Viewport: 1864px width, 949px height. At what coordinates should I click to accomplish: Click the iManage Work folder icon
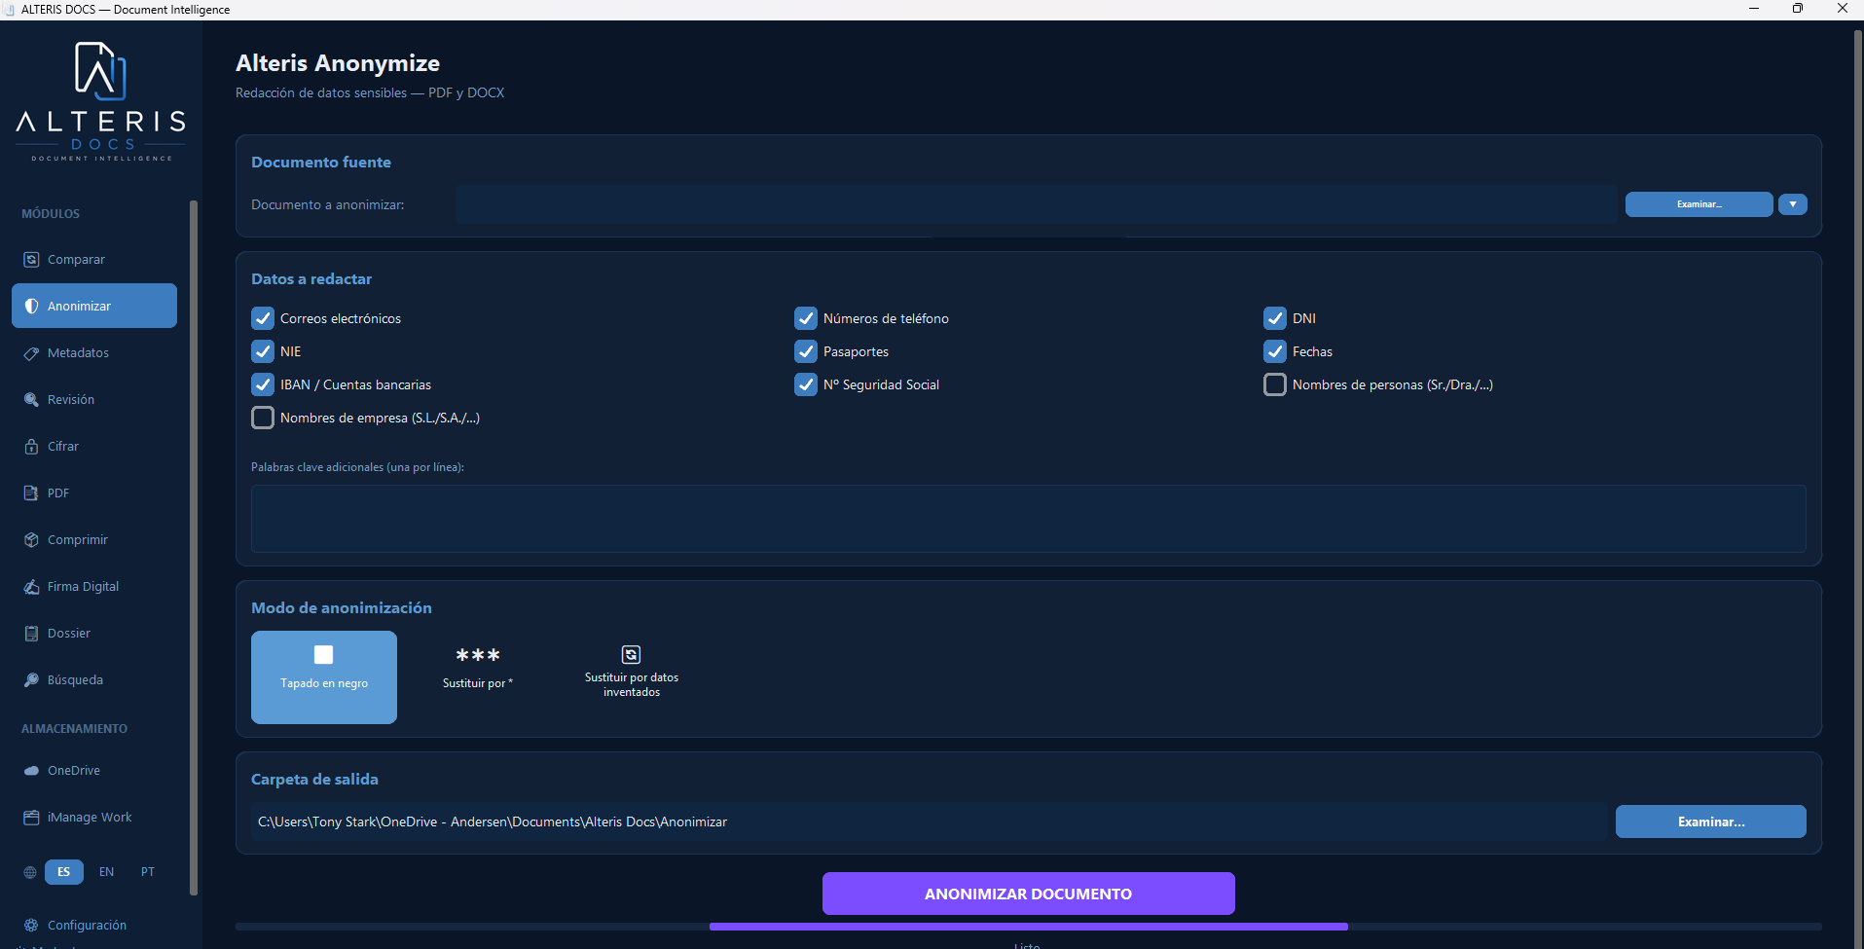(31, 818)
